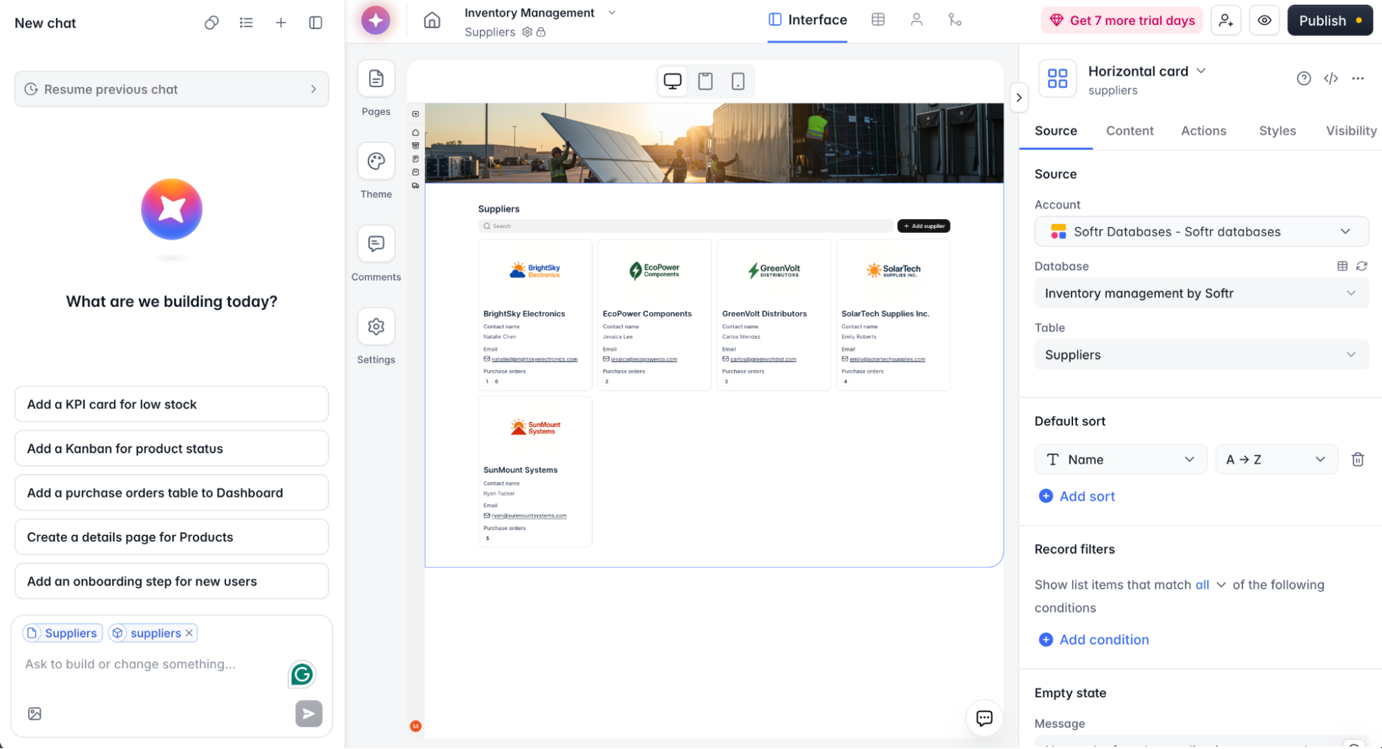Click Get 7 more trial days
Viewport: 1382px width, 749px height.
tap(1122, 21)
